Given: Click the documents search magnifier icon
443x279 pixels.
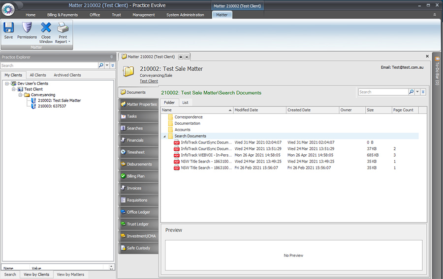Looking at the screenshot, I should click(411, 92).
